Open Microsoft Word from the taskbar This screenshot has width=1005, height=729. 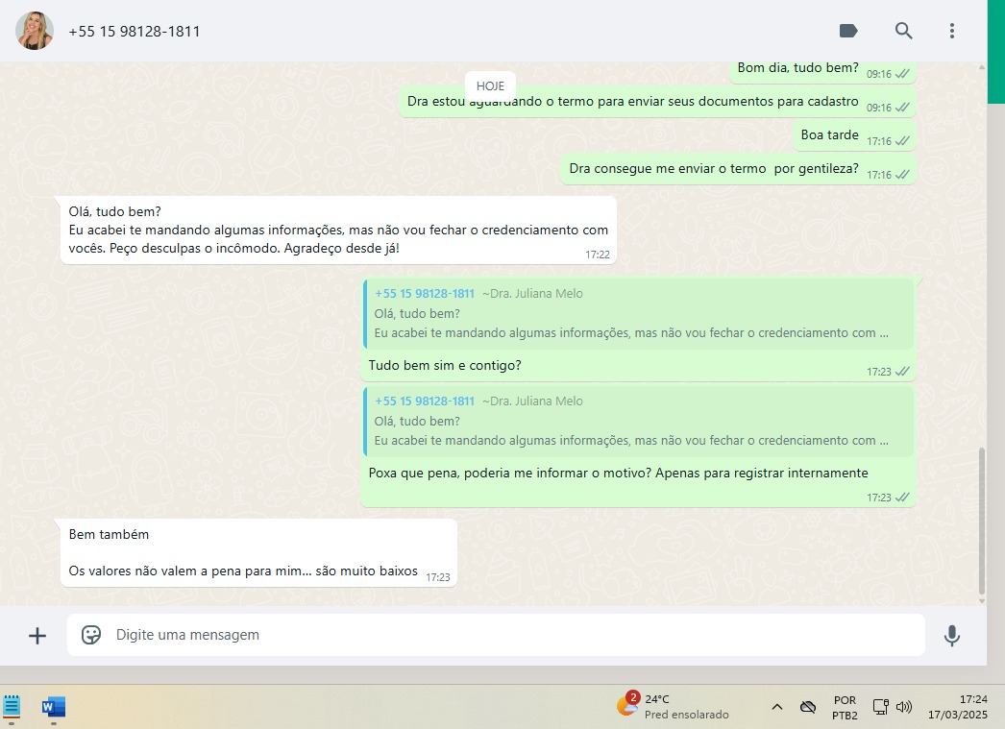click(x=53, y=708)
